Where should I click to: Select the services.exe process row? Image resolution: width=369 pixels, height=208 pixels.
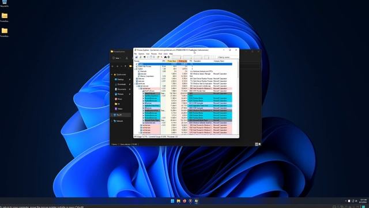coord(183,86)
